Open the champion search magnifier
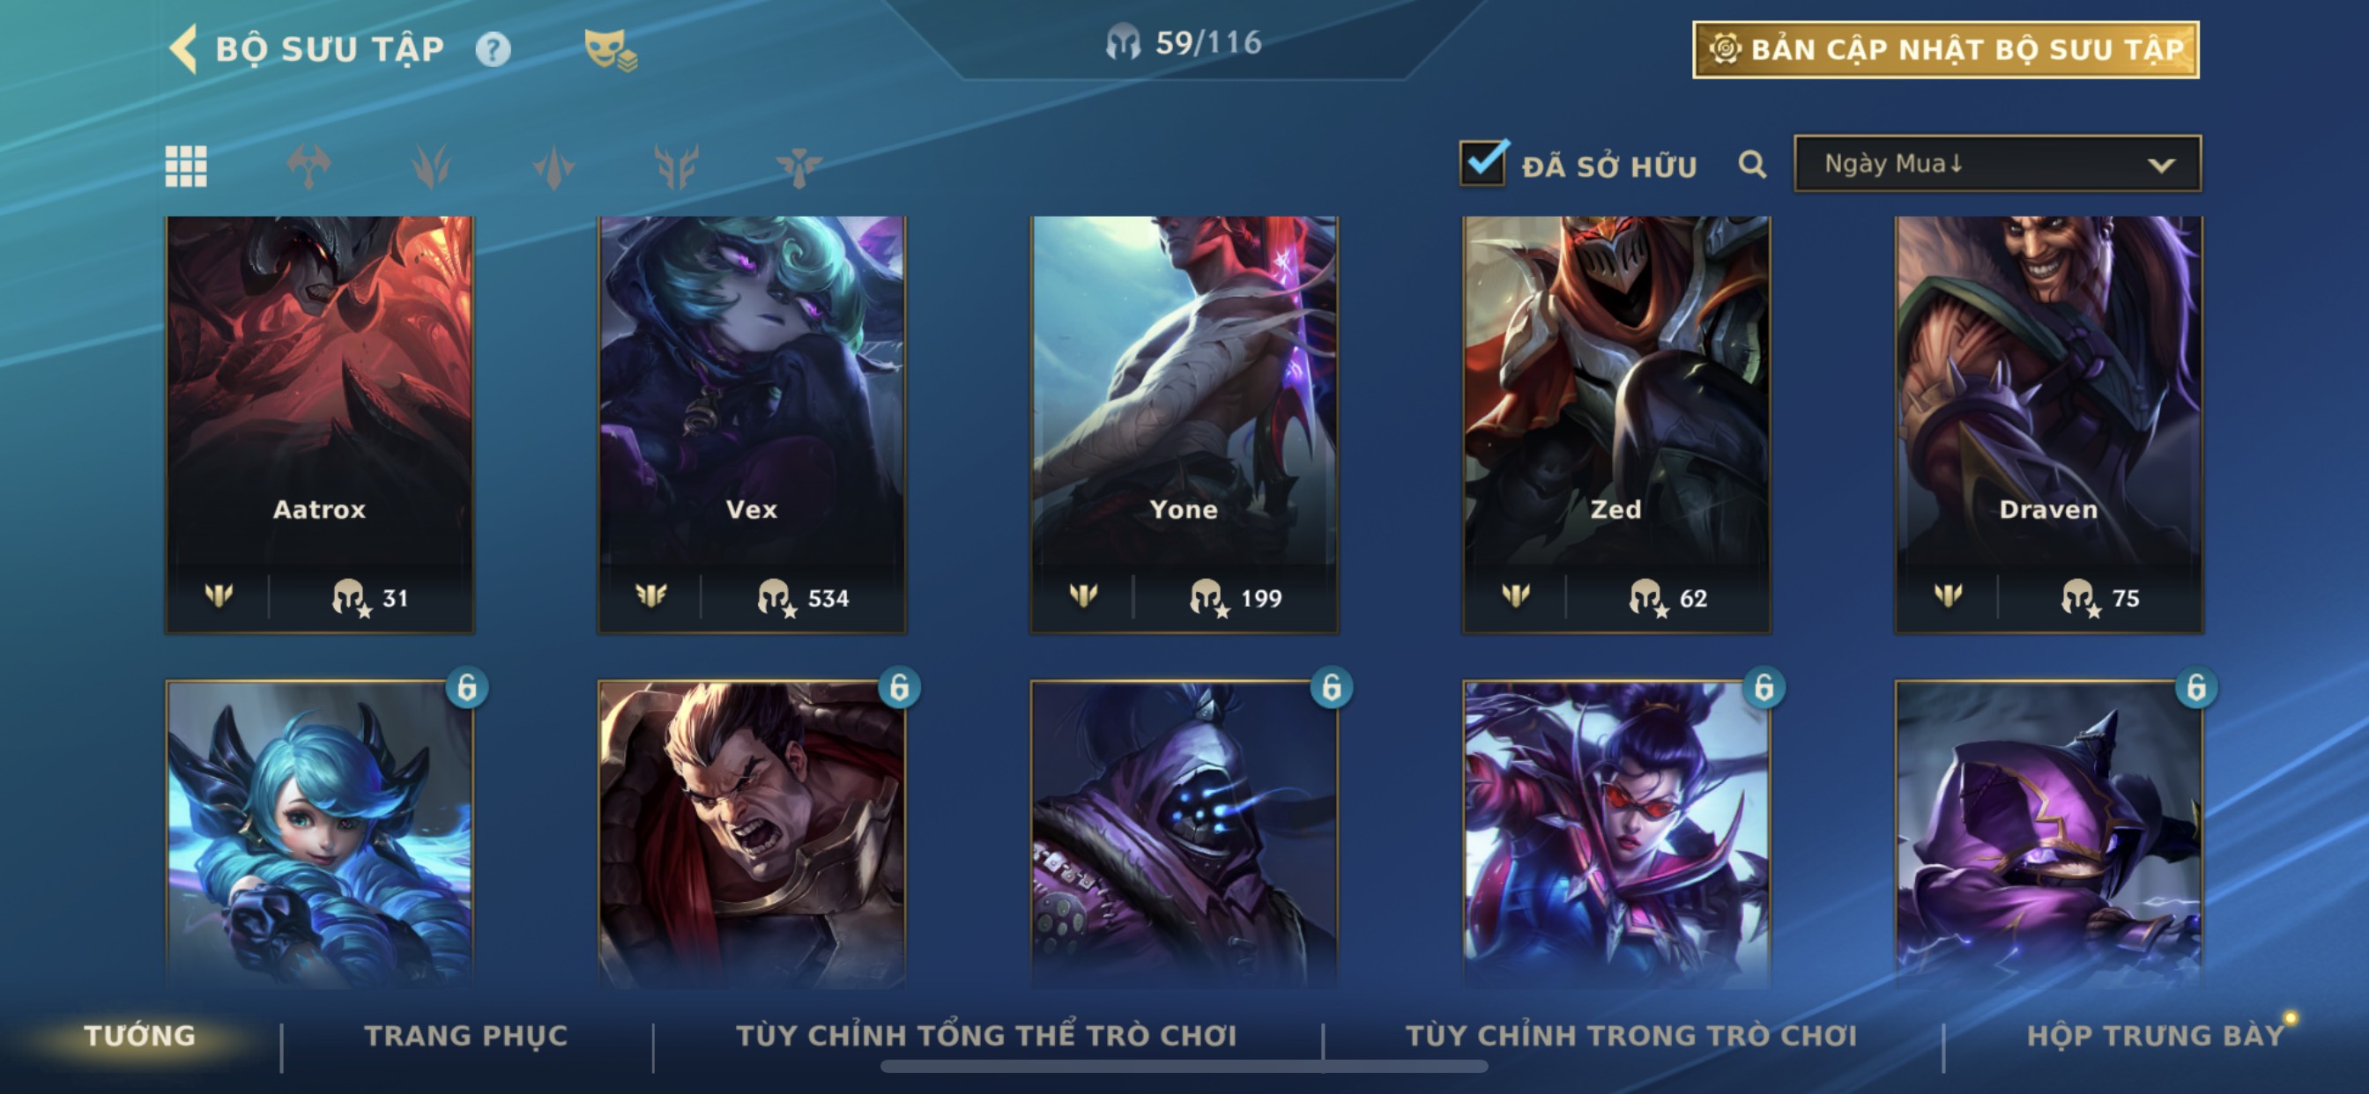Screen dimensions: 2369x1094 1752,165
